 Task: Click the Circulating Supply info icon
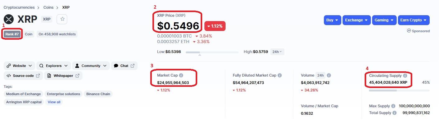[x=405, y=76]
